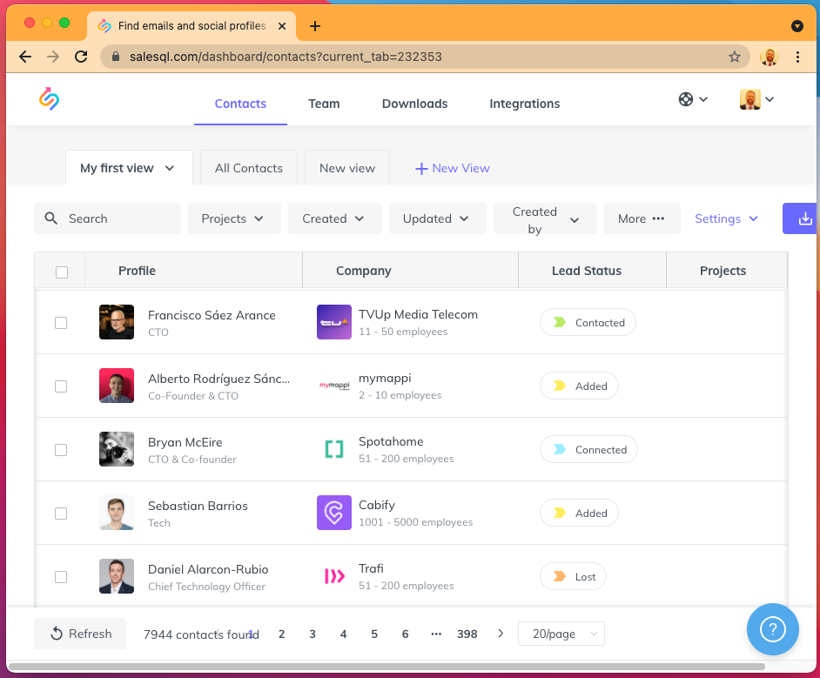Check the select-all contacts checkbox
The width and height of the screenshot is (820, 678).
click(x=61, y=272)
